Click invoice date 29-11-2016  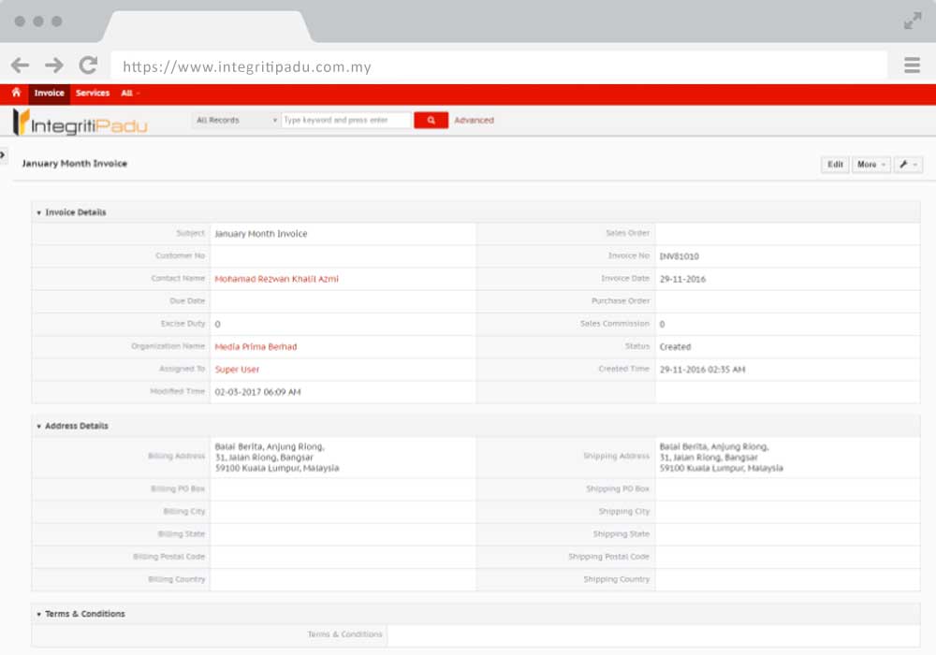[x=682, y=279]
